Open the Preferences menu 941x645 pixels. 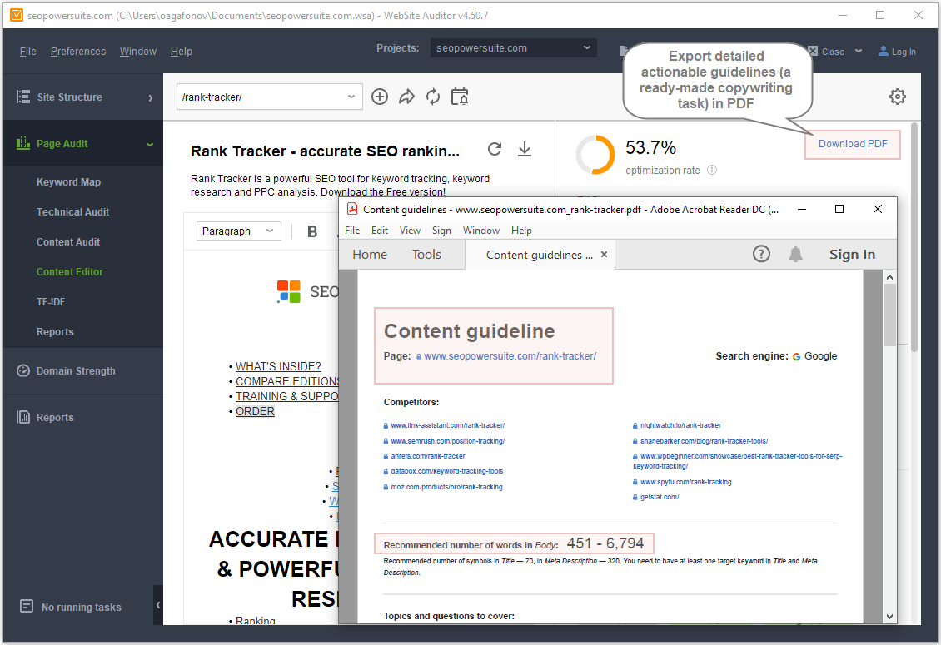(x=78, y=52)
